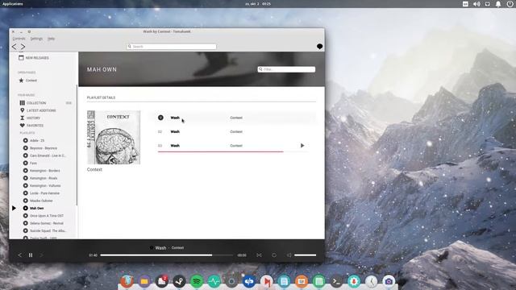Skip to the previous track

(x=19, y=255)
